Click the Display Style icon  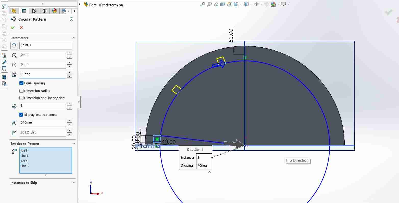(x=246, y=4)
